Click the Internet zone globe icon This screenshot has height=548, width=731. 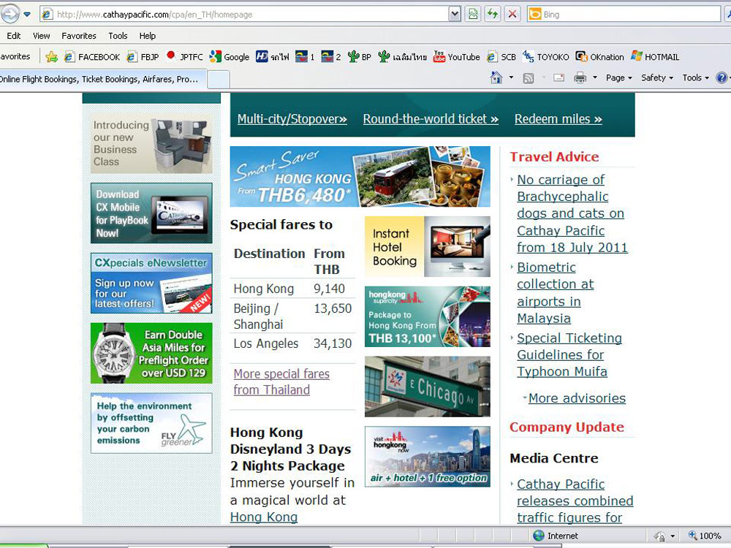[539, 536]
